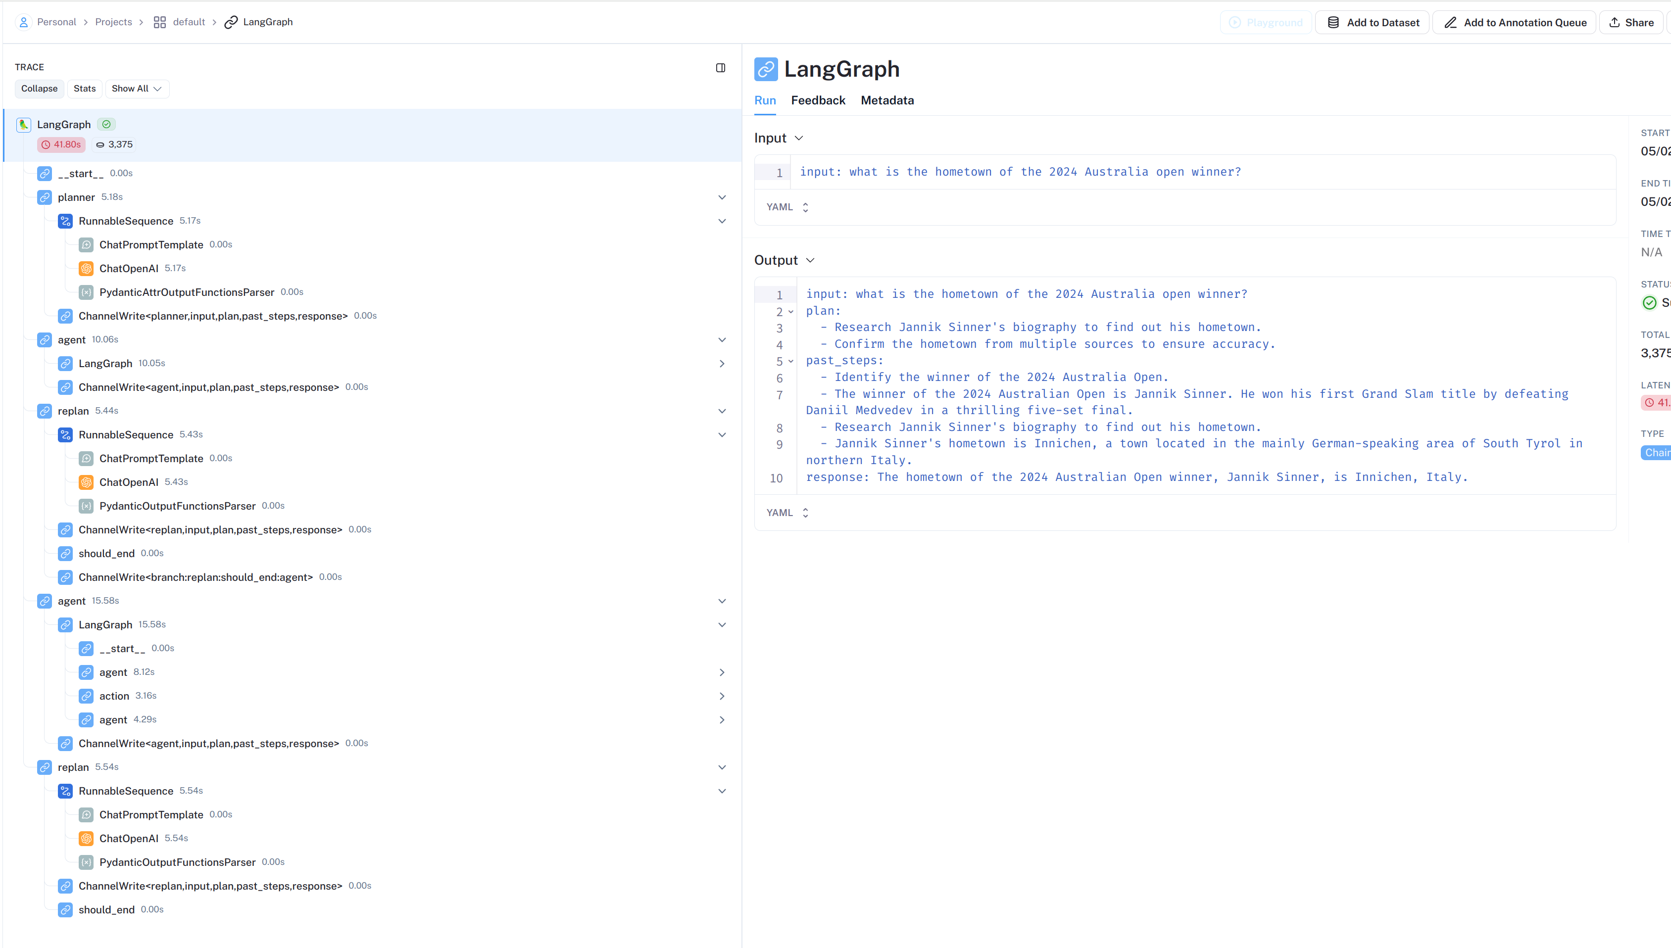Fold the plan section at line 2
This screenshot has width=1671, height=948.
point(790,312)
